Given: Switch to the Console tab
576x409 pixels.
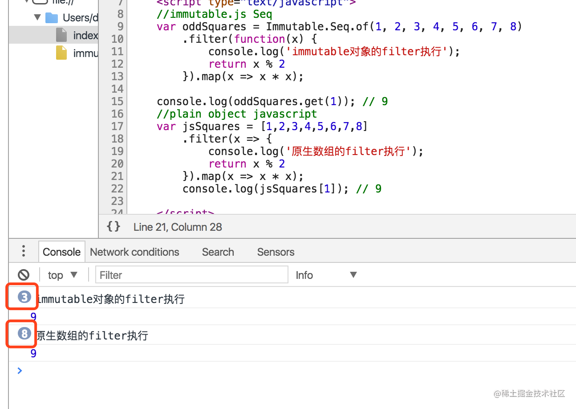Looking at the screenshot, I should [x=61, y=252].
